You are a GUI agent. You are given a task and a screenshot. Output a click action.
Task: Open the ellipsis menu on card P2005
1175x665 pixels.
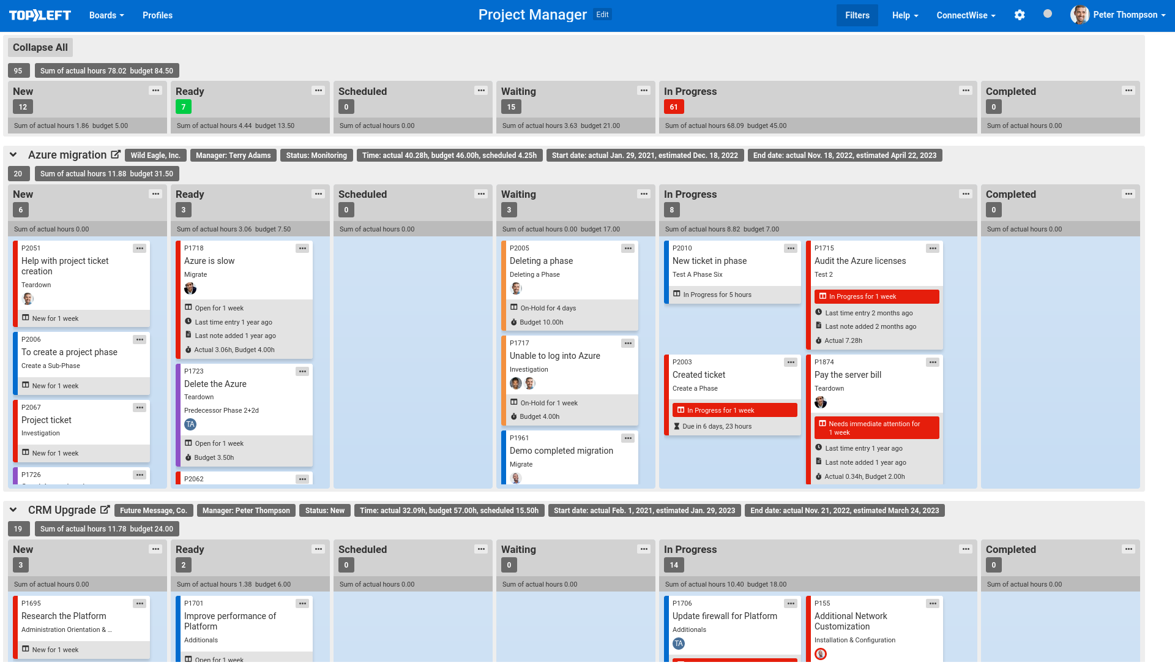(x=628, y=249)
